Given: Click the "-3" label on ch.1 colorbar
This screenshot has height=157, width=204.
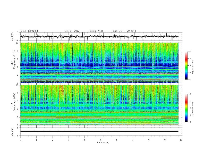Looking at the screenshot, I should pos(190,52).
